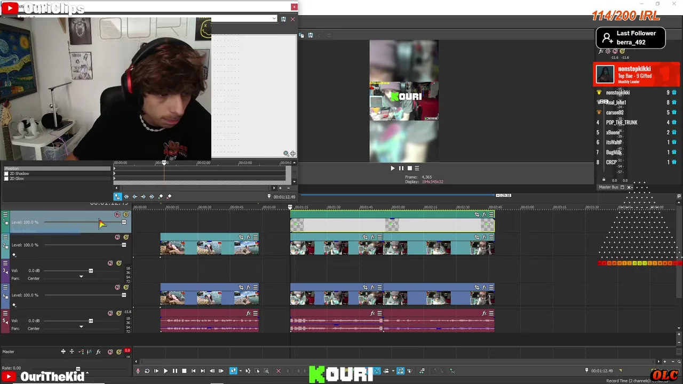Open video preview options menu

tap(417, 168)
